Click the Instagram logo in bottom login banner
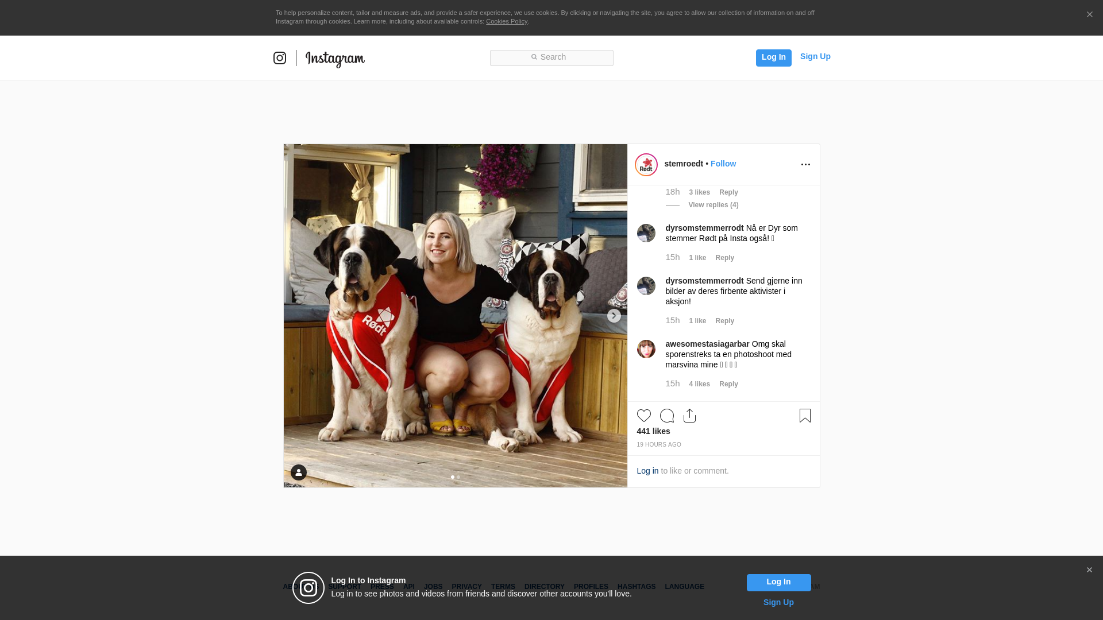The image size is (1103, 620). click(308, 588)
